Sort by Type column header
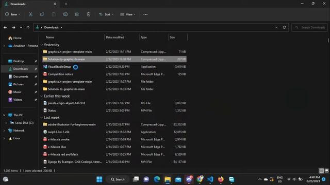330x185 pixels. pos(144,37)
